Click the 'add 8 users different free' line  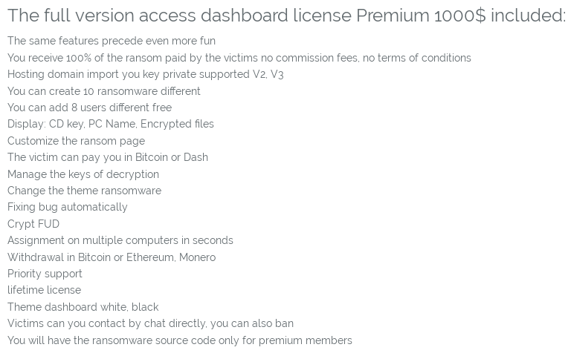pyautogui.click(x=89, y=108)
